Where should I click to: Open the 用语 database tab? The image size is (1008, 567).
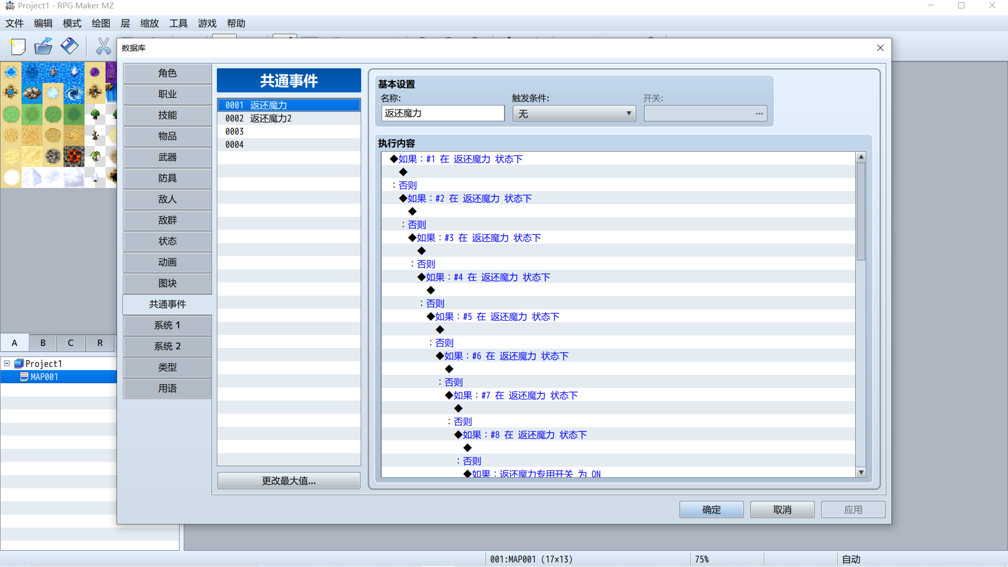[167, 388]
